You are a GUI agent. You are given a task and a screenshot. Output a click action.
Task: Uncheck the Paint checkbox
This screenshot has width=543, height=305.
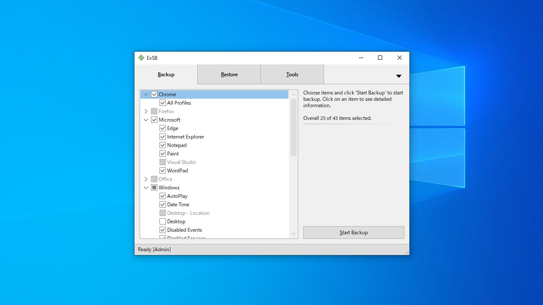[x=162, y=154]
